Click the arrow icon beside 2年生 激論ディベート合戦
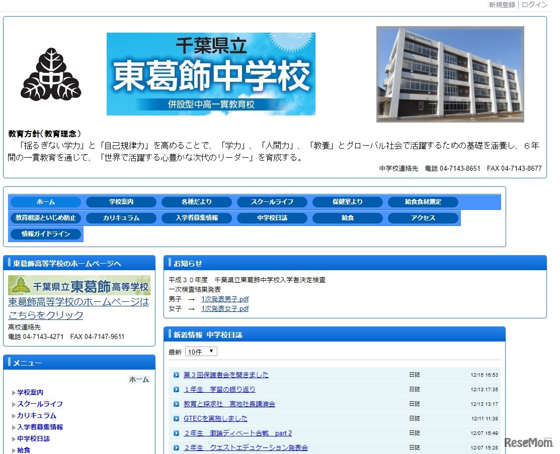Image resolution: width=560 pixels, height=454 pixels. click(x=176, y=433)
